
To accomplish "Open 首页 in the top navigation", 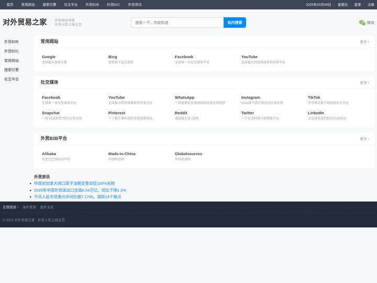I will [10, 5].
